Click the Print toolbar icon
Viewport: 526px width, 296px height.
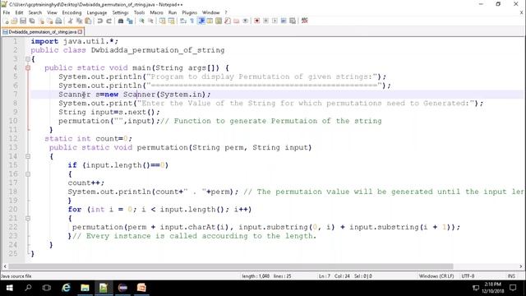(58, 21)
